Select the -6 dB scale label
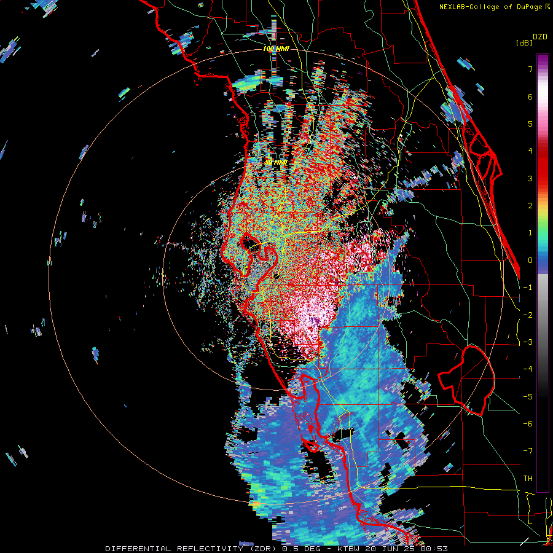553x553 pixels. click(528, 423)
